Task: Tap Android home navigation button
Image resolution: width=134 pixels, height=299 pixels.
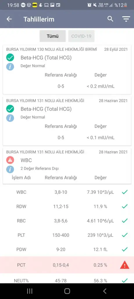Action: tap(67, 291)
